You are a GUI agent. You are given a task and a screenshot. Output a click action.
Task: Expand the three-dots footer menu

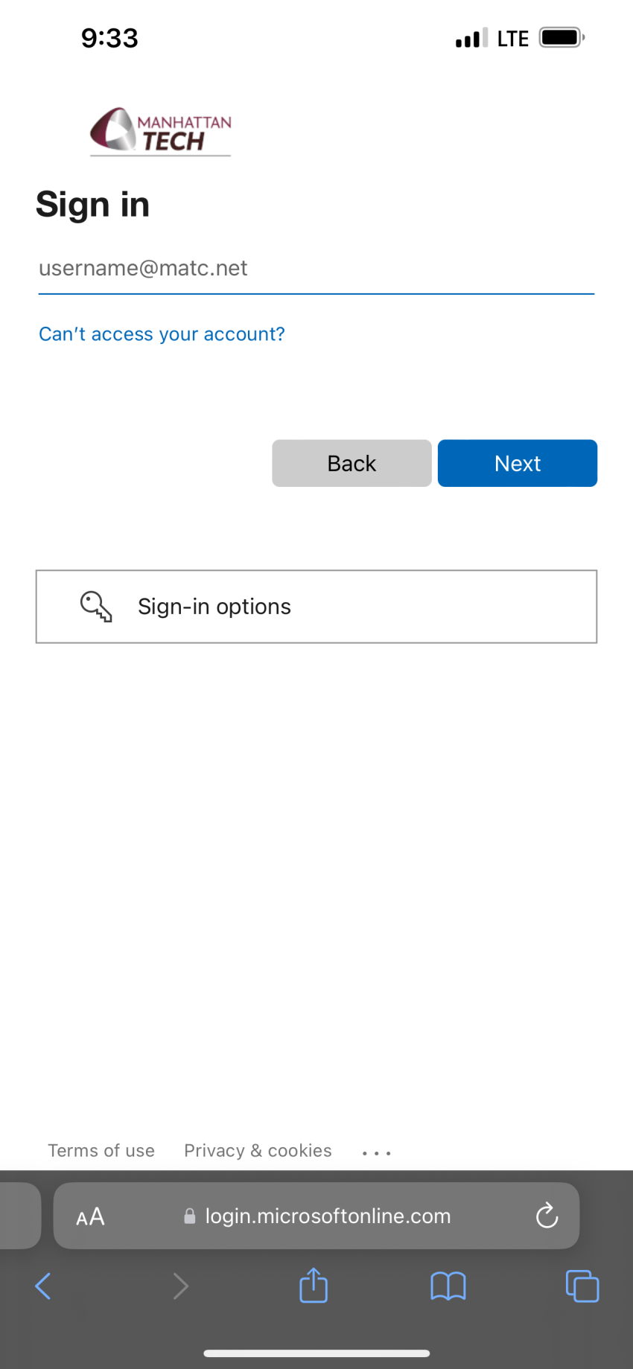pyautogui.click(x=376, y=1152)
